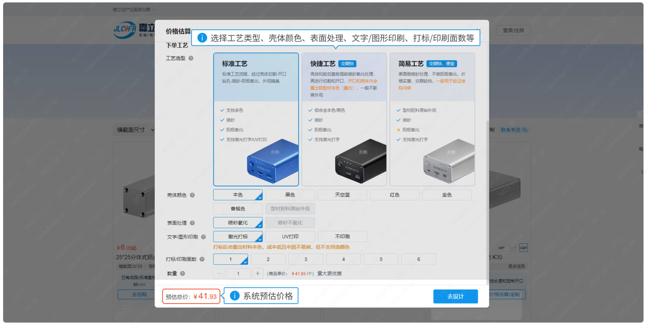Set marking faces to 1
Image resolution: width=648 pixels, height=325 pixels.
pyautogui.click(x=231, y=259)
